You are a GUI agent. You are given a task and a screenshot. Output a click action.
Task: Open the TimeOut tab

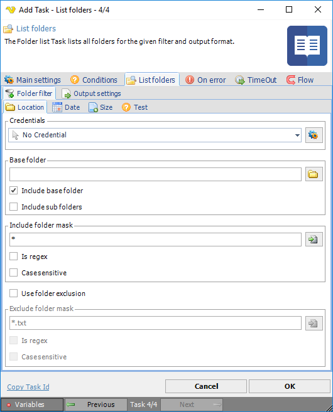[x=256, y=80]
